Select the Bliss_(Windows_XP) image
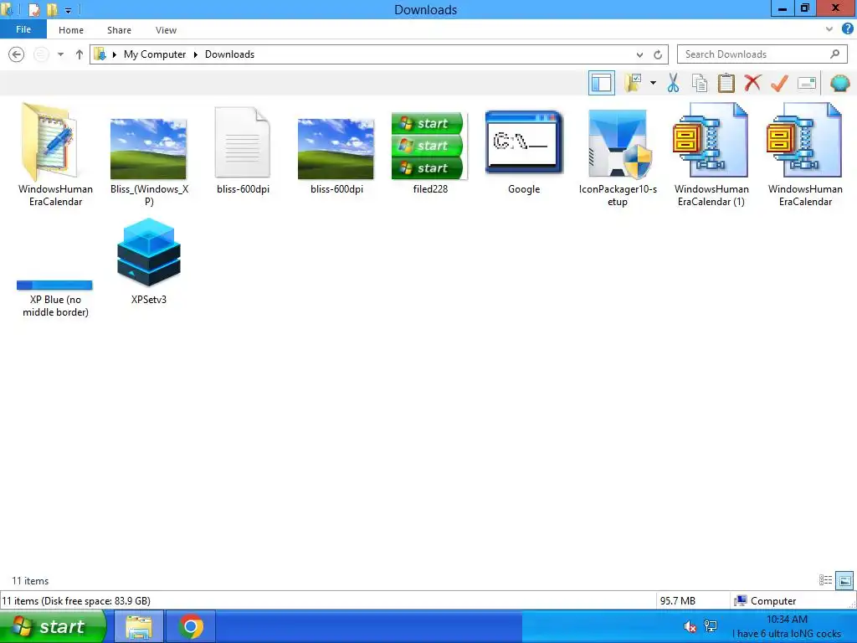The width and height of the screenshot is (857, 643). pos(149,155)
